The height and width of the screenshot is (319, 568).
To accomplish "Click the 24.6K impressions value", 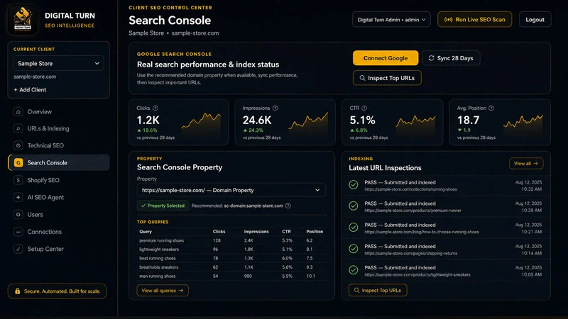I will (x=257, y=120).
